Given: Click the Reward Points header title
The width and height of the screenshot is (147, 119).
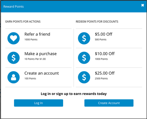Looking at the screenshot, I should click(x=13, y=6).
